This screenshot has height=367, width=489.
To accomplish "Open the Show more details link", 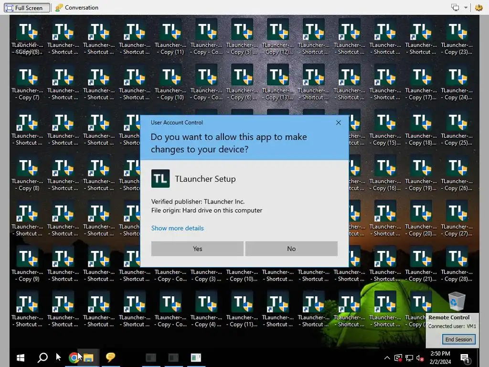I will 177,228.
